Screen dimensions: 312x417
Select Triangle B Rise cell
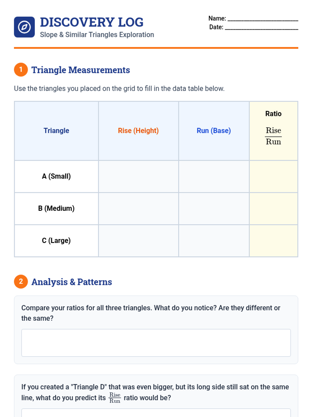tap(138, 208)
